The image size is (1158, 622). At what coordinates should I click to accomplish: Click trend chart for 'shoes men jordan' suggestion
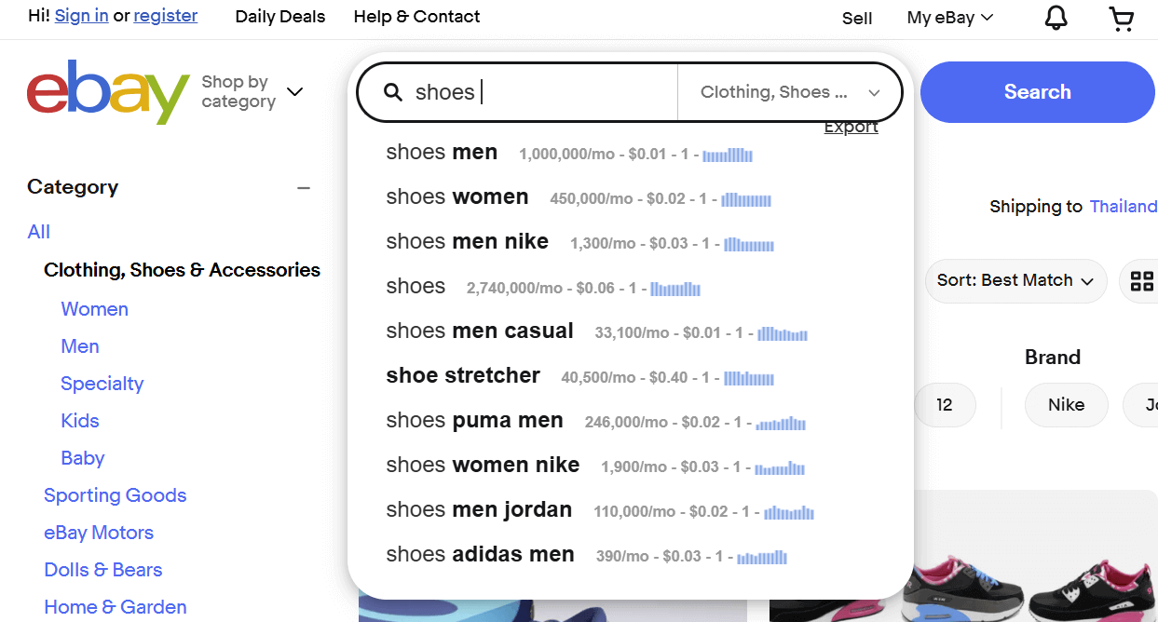(789, 512)
